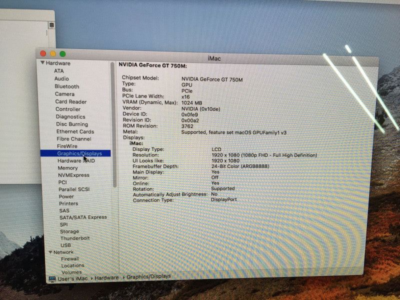The image size is (400, 300).
Task: Click the Resolution 1080p FHD value
Action: point(264,155)
